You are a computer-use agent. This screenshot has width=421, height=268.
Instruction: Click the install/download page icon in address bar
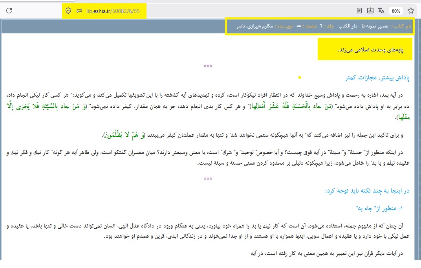(370, 11)
